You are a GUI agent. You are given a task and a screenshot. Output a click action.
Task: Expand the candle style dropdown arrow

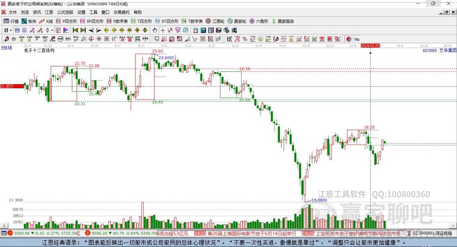pos(52,30)
